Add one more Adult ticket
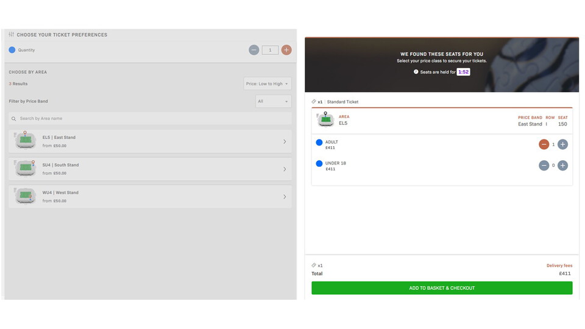This screenshot has width=585, height=329. [562, 144]
